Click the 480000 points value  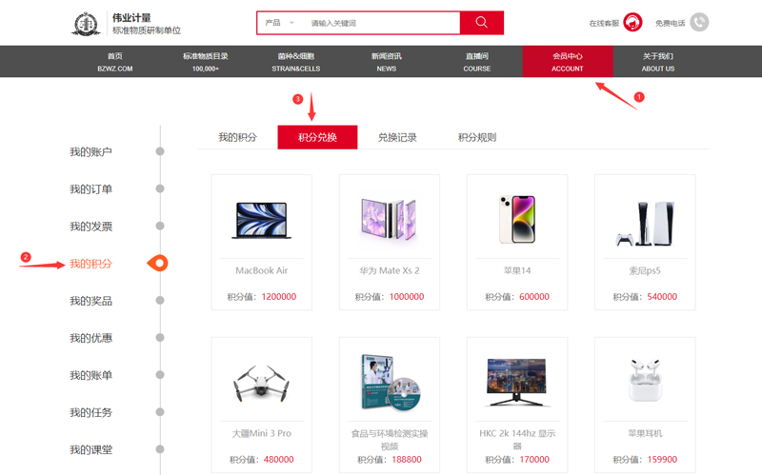278,460
